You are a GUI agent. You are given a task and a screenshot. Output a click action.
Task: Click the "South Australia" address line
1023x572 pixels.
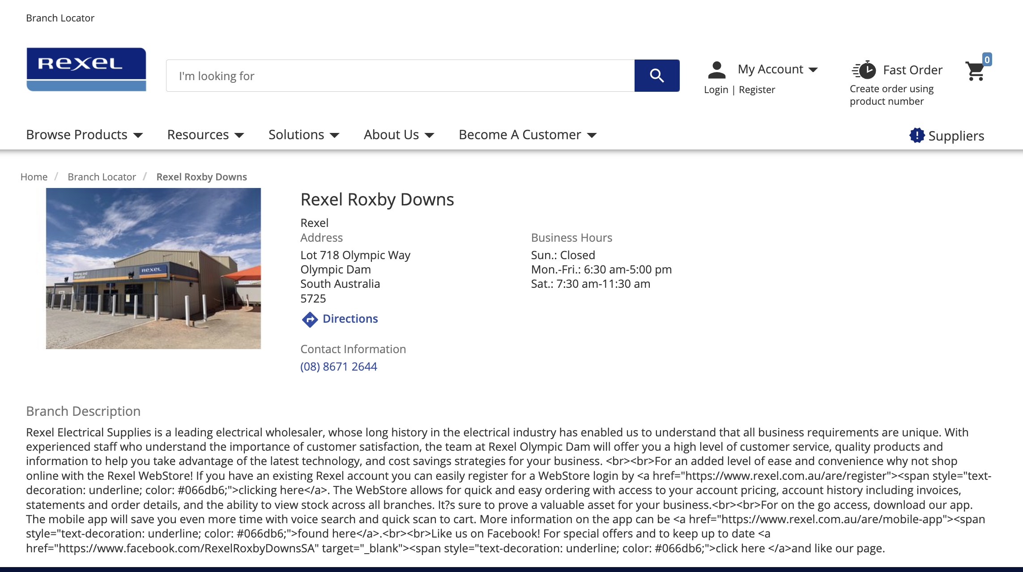(x=340, y=284)
